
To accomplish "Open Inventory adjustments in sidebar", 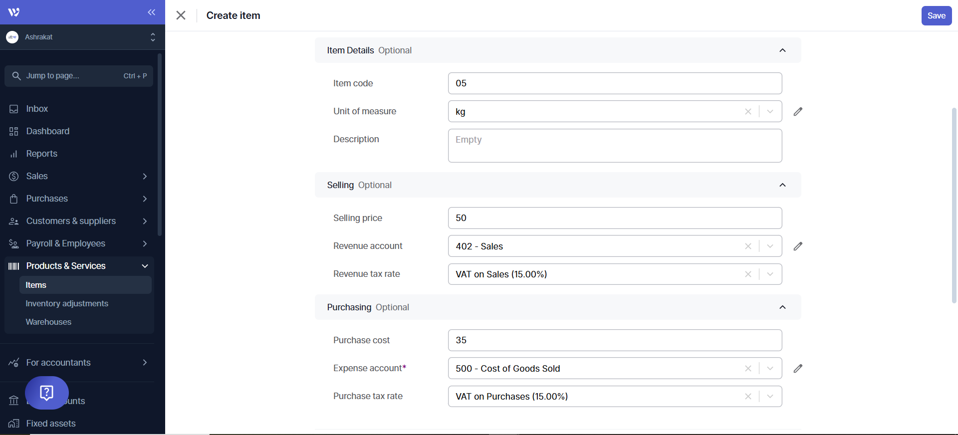I will tap(67, 303).
